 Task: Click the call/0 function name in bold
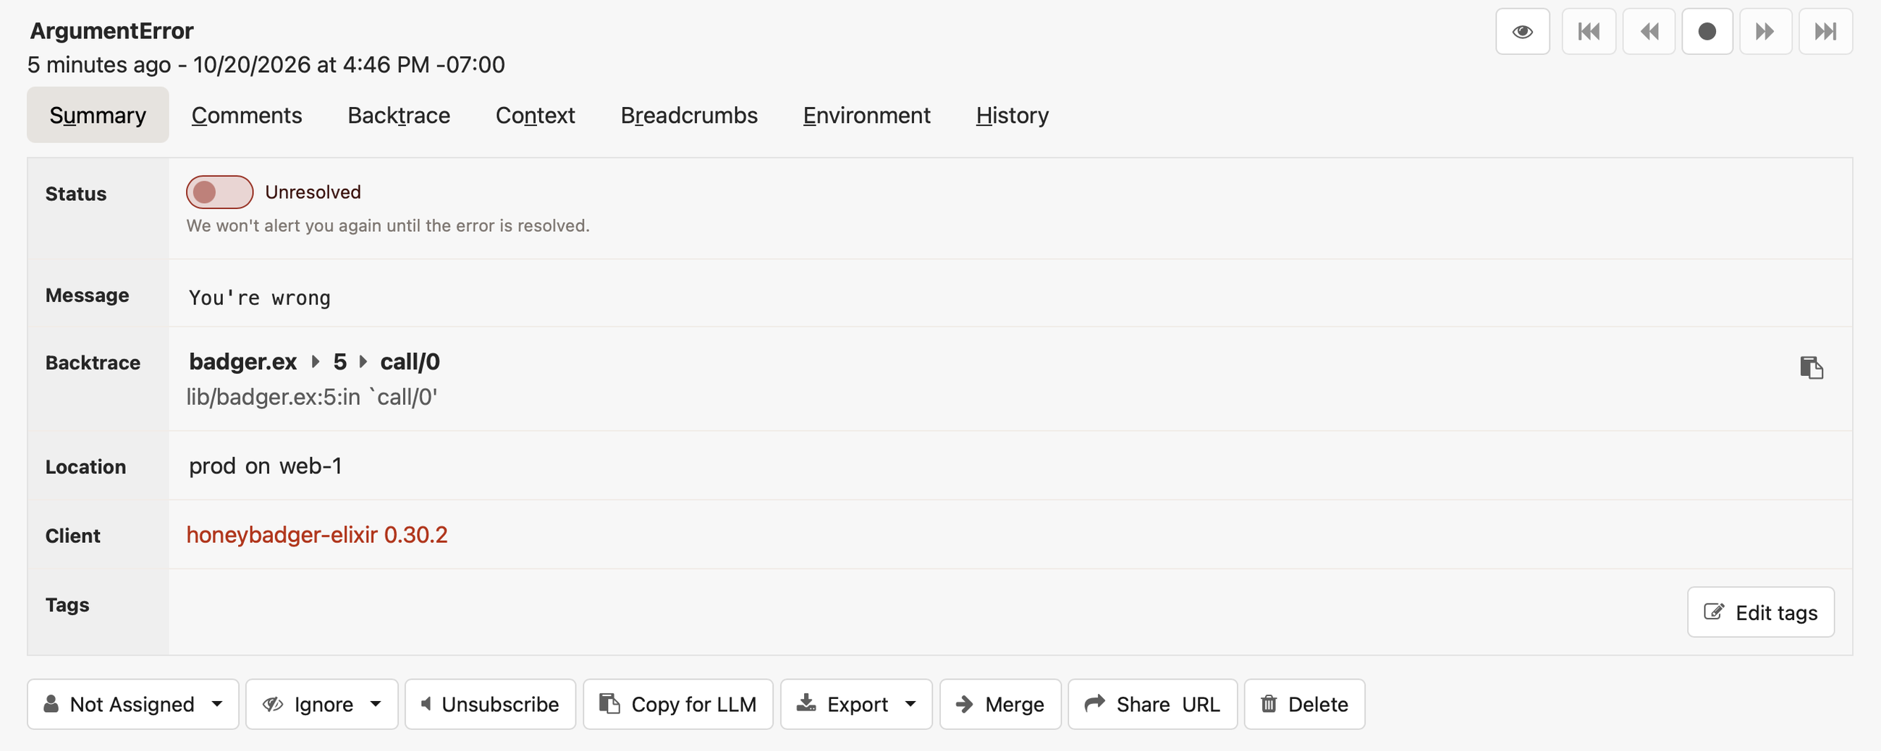[x=410, y=361]
